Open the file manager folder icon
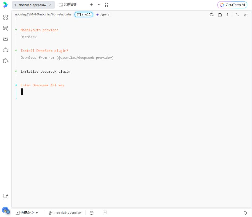This screenshot has height=217, width=252. tap(220, 15)
